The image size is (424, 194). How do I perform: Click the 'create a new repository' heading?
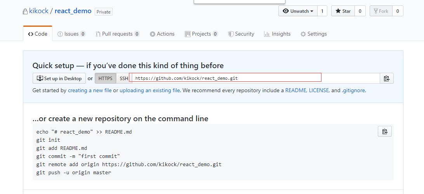[x=120, y=118]
